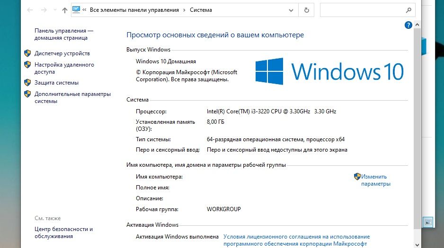The height and width of the screenshot is (248, 444).
Task: Select "Активация Windows выполнена" text
Action: coord(177,236)
